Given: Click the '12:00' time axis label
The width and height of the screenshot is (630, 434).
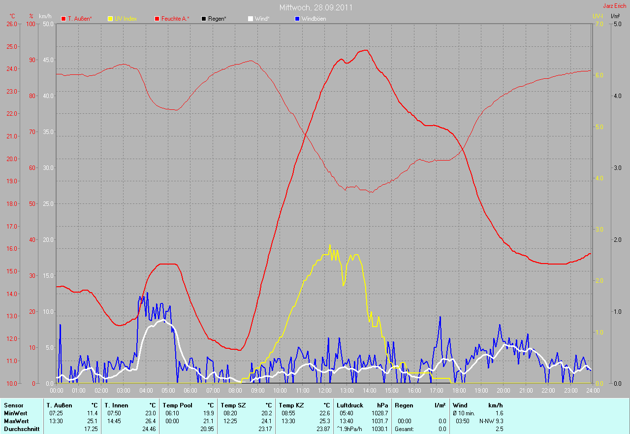Looking at the screenshot, I should click(x=324, y=390).
